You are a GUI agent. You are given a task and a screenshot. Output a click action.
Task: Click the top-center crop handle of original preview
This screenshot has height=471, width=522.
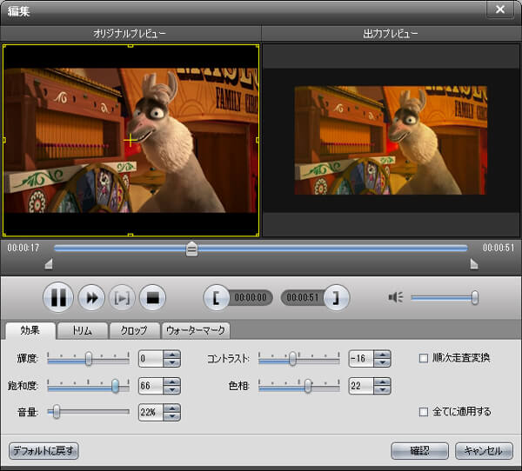tap(130, 46)
